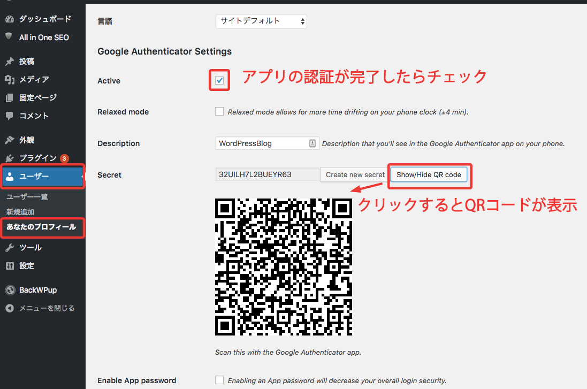The width and height of the screenshot is (587, 389).
Task: Enable the Relaxed mode checkbox
Action: click(x=219, y=112)
